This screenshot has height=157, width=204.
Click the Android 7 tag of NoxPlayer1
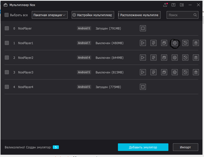click(84, 43)
